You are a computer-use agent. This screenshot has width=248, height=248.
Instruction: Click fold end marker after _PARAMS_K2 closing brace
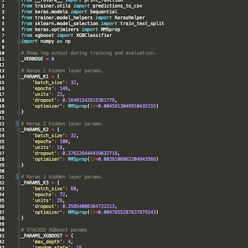click(x=19, y=165)
